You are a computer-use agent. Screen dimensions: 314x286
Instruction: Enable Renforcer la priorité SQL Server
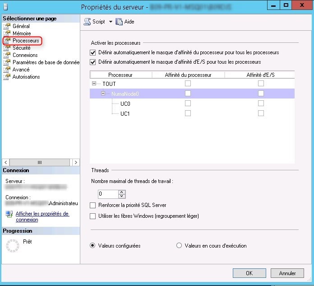click(93, 205)
